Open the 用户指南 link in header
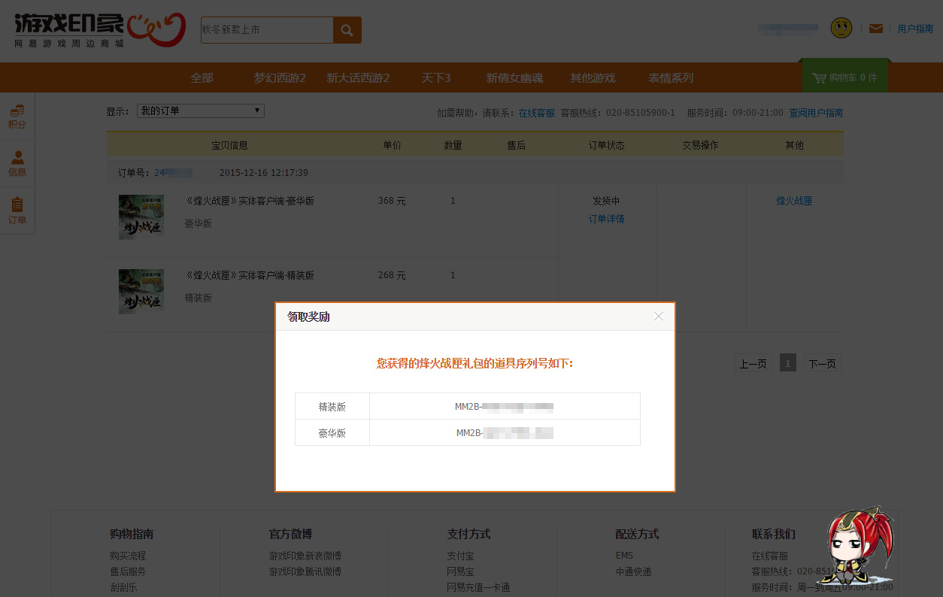Screen dimensions: 943x597 (915, 29)
